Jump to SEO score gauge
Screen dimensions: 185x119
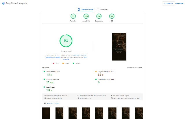(112, 16)
